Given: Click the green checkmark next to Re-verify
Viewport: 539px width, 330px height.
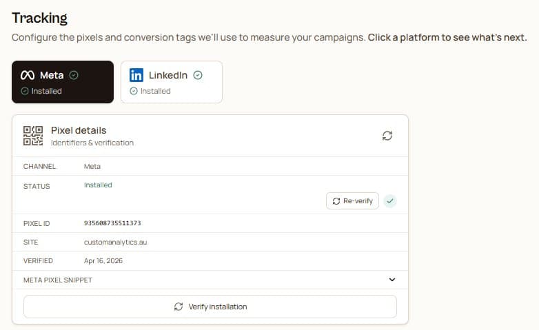Looking at the screenshot, I should (390, 200).
